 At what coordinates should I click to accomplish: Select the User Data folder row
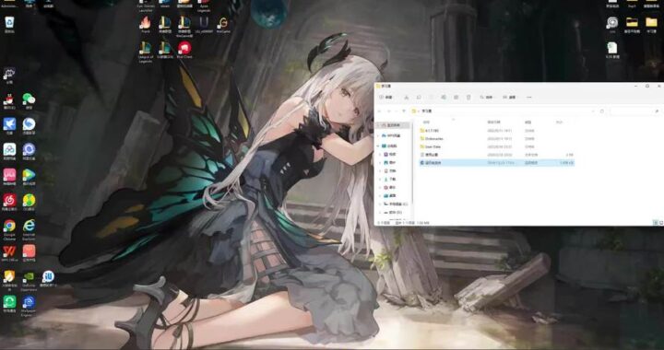496,146
